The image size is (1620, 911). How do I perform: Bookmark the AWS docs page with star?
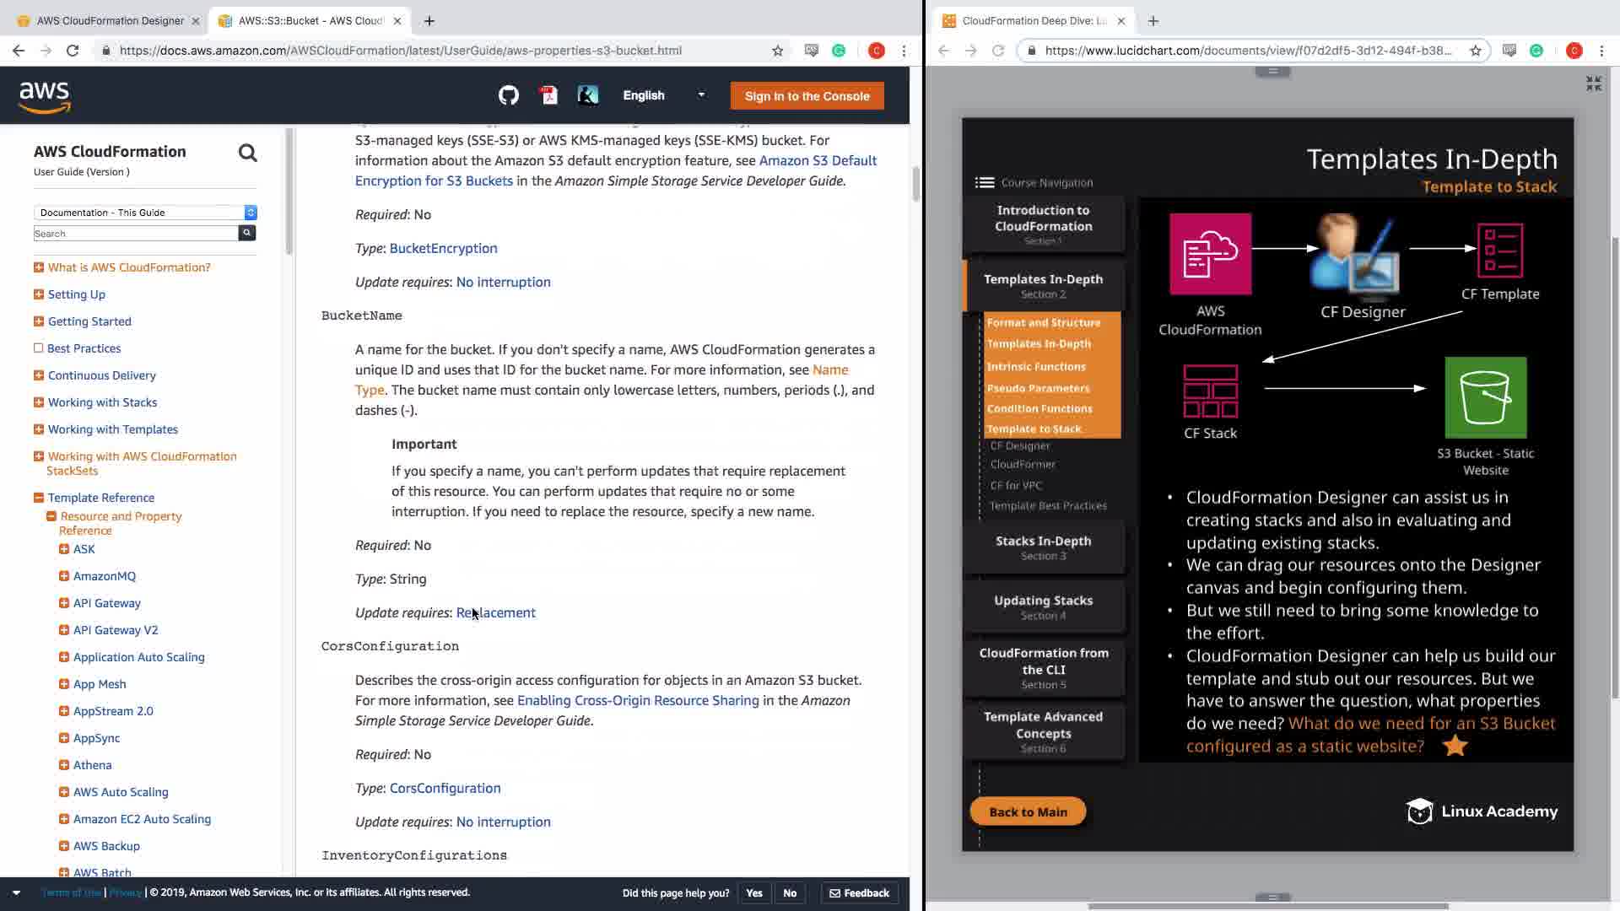pos(777,51)
